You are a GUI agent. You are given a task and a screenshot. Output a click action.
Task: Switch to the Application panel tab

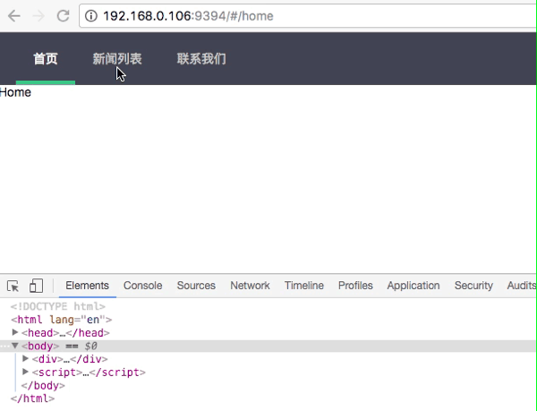[413, 286]
